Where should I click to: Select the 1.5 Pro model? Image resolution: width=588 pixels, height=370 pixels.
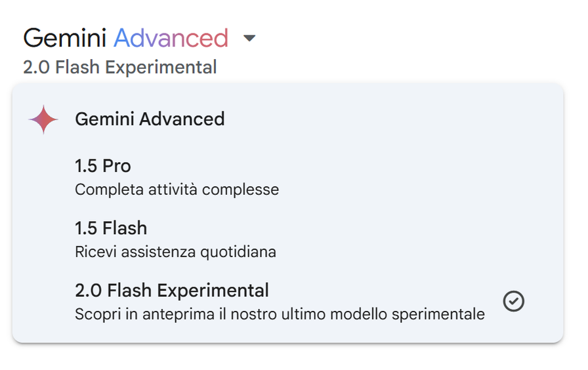click(x=103, y=167)
